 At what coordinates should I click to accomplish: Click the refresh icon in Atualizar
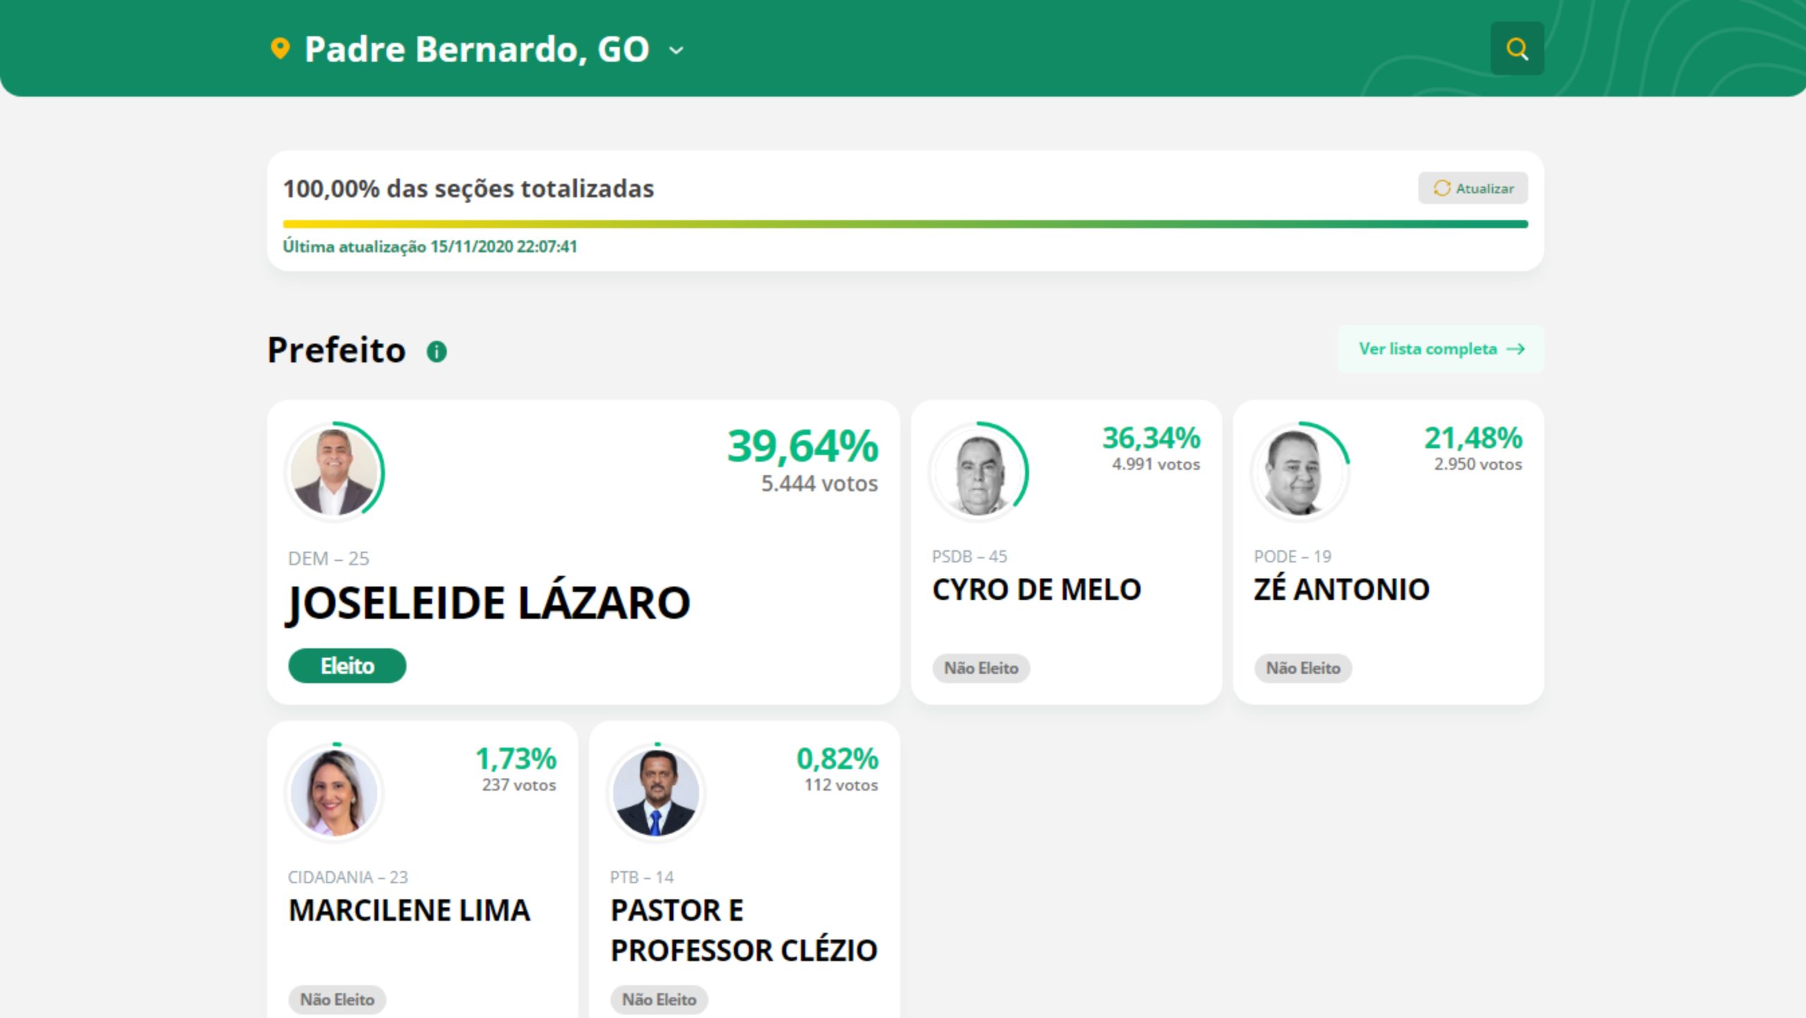click(x=1441, y=188)
